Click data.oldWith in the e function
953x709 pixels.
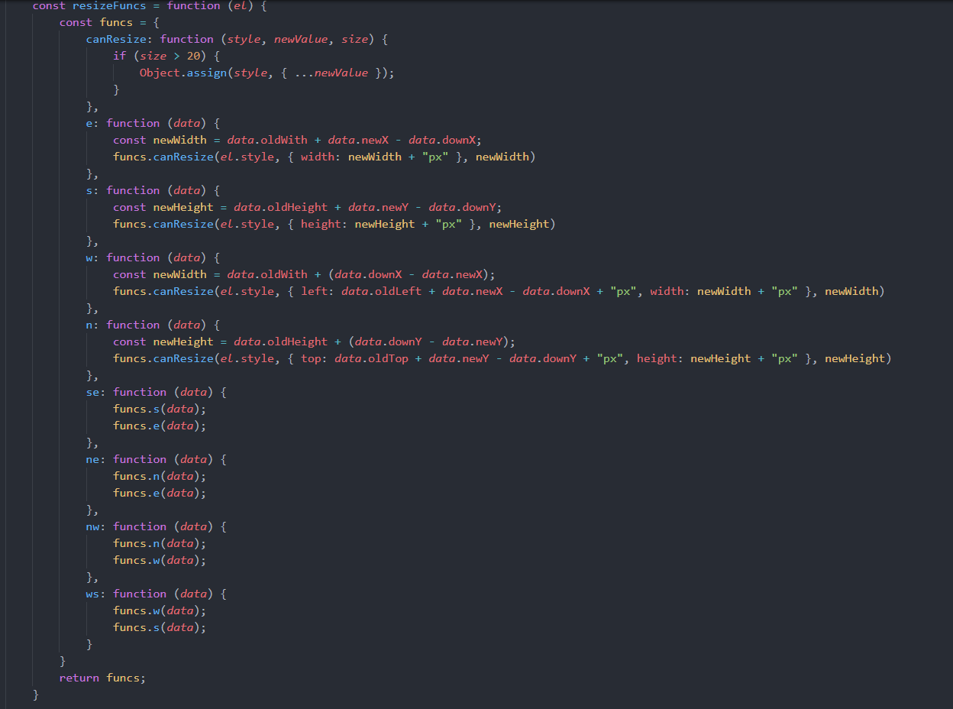(x=267, y=140)
